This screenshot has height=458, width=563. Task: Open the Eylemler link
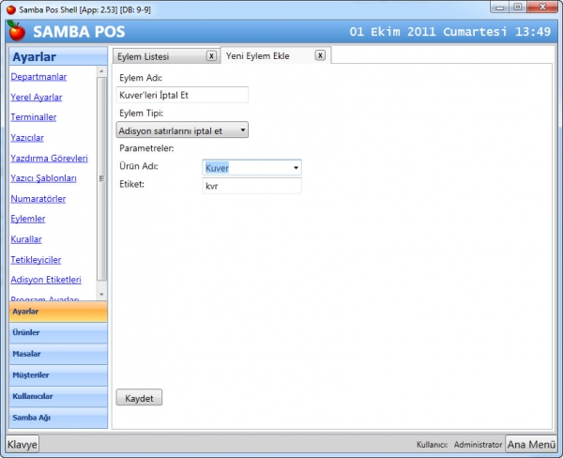coord(28,219)
